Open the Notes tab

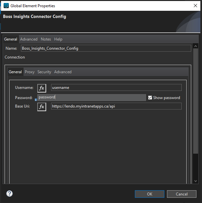pos(46,39)
